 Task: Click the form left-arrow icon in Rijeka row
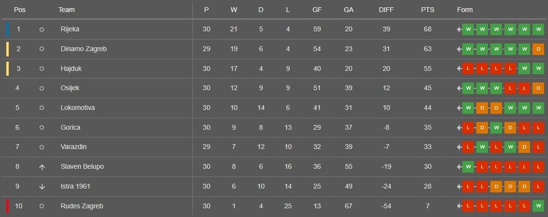(459, 30)
